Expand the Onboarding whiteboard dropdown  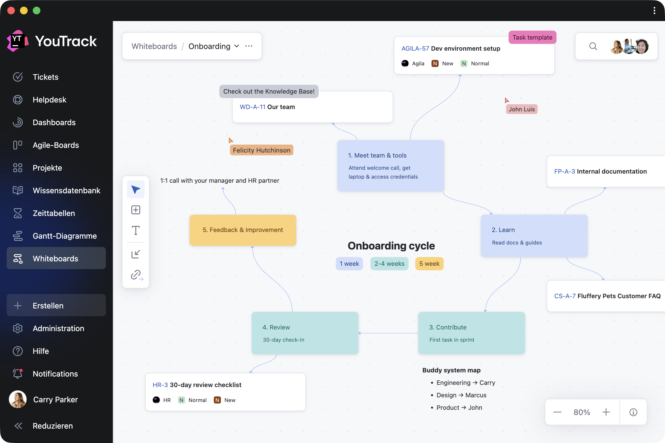237,46
